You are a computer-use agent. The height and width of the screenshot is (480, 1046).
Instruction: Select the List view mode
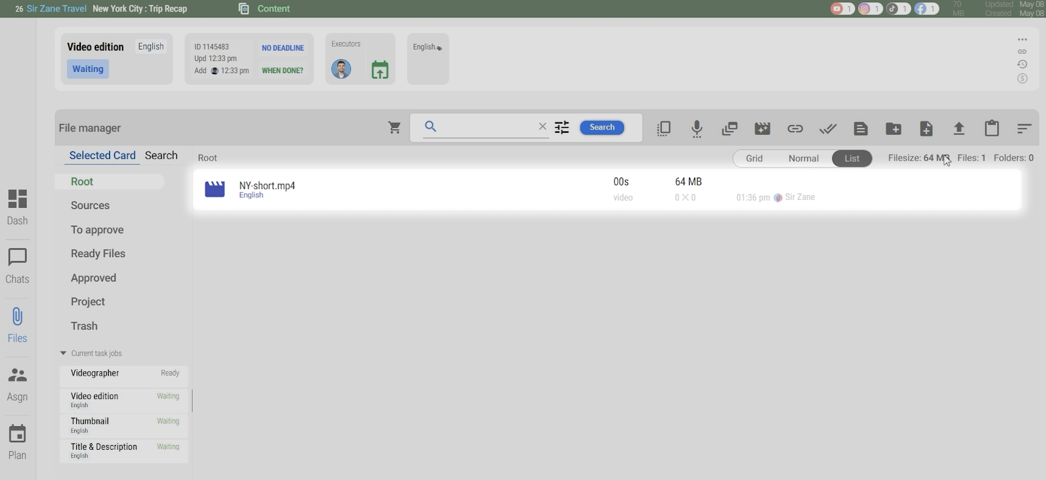coord(852,158)
